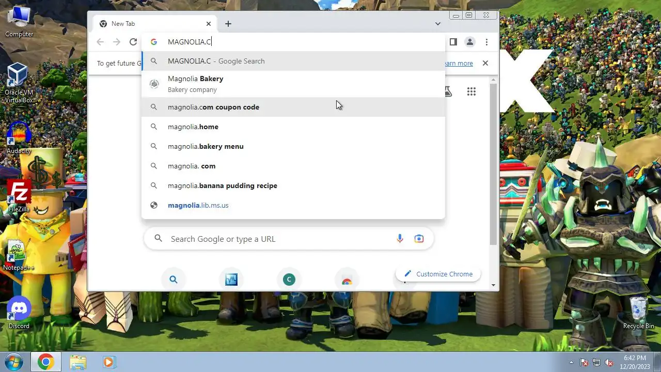Reload the page in Chrome
This screenshot has width=661, height=372.
133,42
